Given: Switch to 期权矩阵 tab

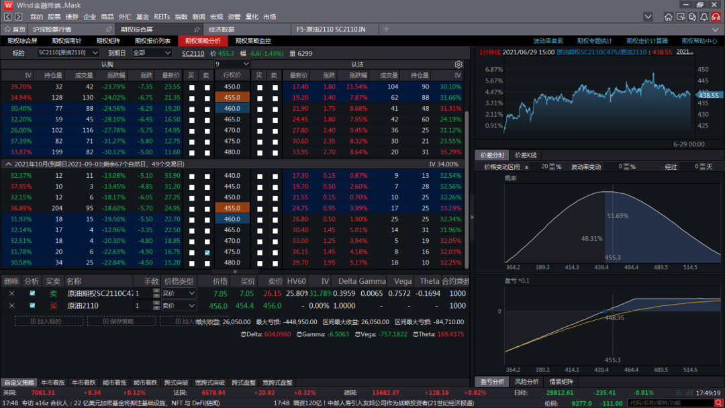Looking at the screenshot, I should click(108, 41).
